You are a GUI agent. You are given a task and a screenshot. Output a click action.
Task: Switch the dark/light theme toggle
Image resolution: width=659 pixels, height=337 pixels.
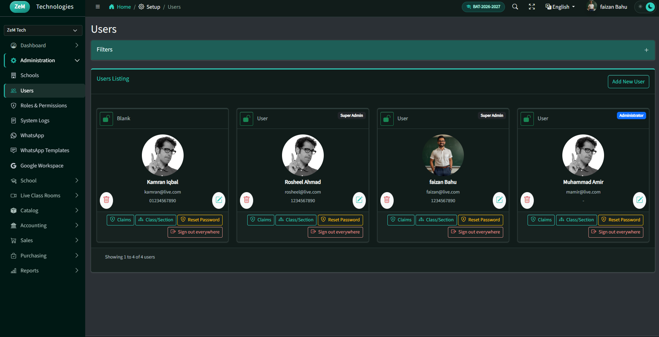[645, 7]
